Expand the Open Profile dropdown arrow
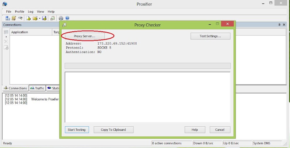 [39, 18]
